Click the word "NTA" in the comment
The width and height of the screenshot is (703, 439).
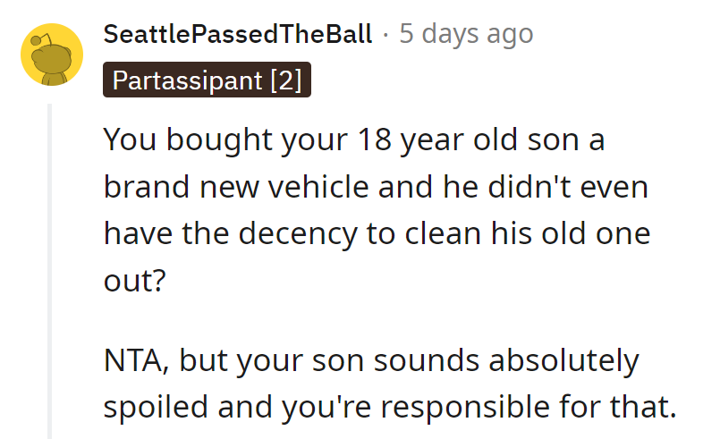click(x=133, y=362)
